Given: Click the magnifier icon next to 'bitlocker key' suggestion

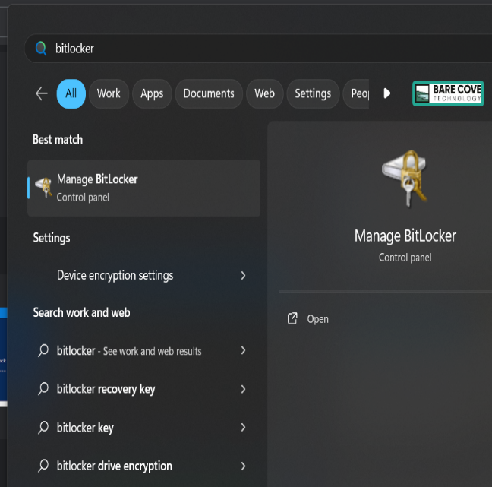Looking at the screenshot, I should point(43,427).
